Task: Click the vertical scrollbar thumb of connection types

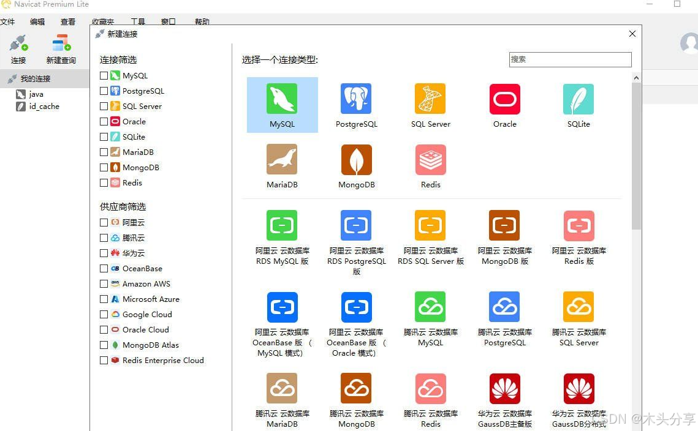Action: pos(636,156)
